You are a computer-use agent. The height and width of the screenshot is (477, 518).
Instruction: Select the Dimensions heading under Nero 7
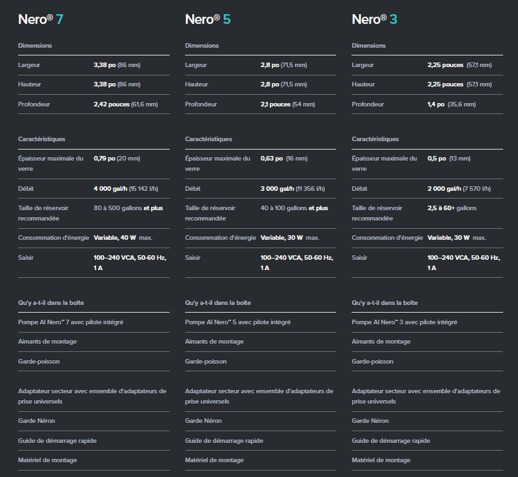coord(35,46)
